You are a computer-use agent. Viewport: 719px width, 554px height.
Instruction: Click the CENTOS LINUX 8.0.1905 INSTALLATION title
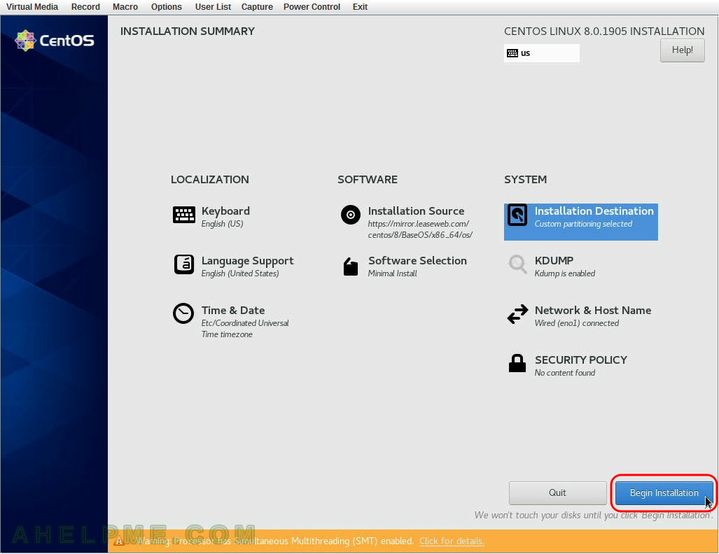click(604, 31)
